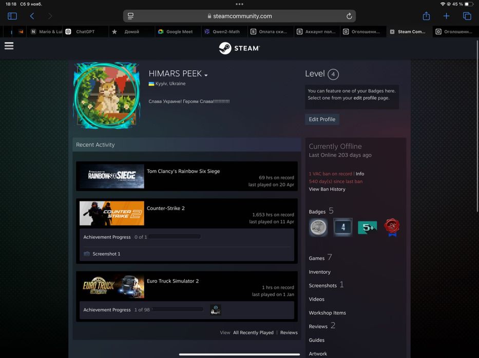This screenshot has height=358, width=479.
Task: Open the Euro Truck achievement icon
Action: [x=216, y=310]
